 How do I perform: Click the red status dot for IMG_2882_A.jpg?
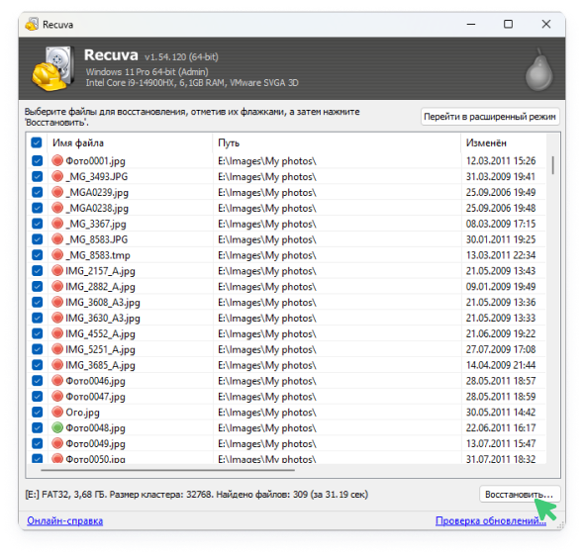(57, 286)
